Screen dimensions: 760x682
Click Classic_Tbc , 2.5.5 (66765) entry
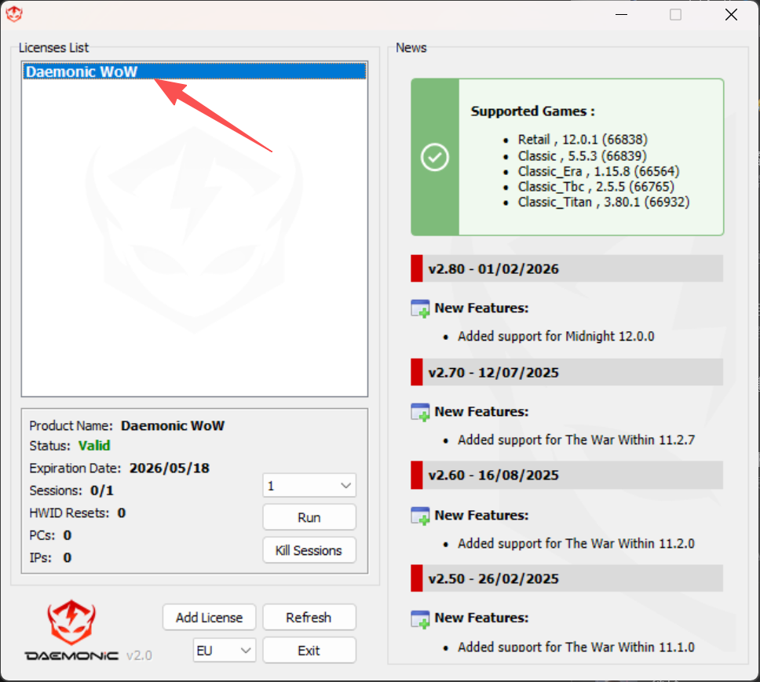point(596,187)
